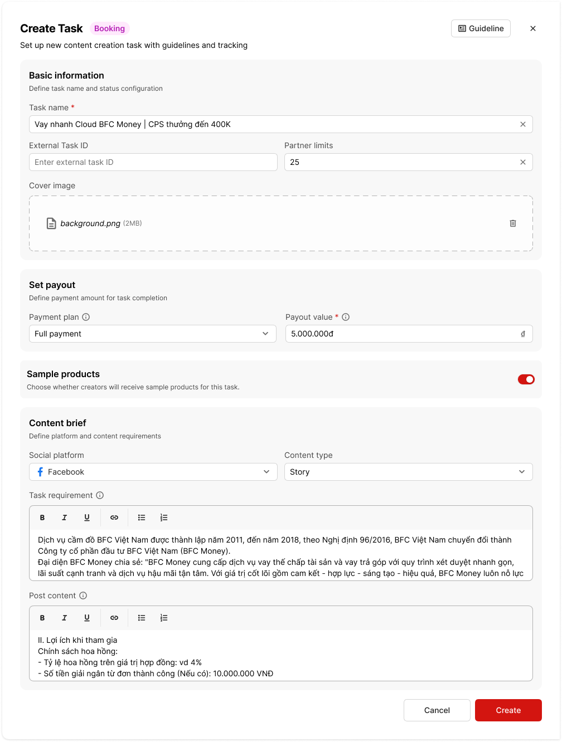The height and width of the screenshot is (742, 562).
Task: Insert link in Task requirement editor
Action: [x=114, y=518]
